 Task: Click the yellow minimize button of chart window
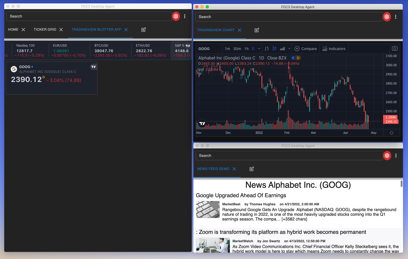pyautogui.click(x=202, y=7)
